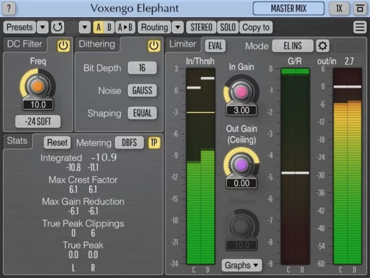The image size is (370, 278).
Task: Click the preset reload circular arrow icon
Action: 58,27
